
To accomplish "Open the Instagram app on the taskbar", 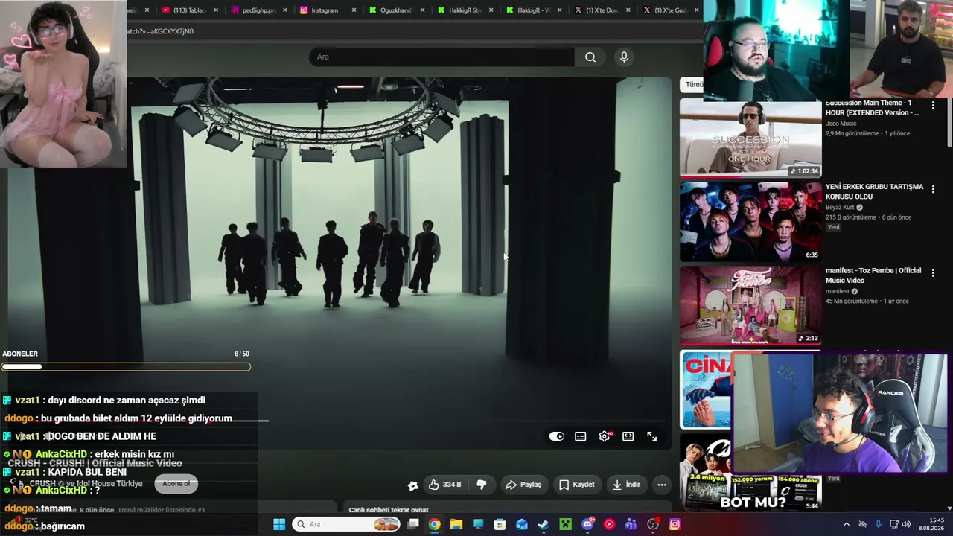I will point(675,525).
